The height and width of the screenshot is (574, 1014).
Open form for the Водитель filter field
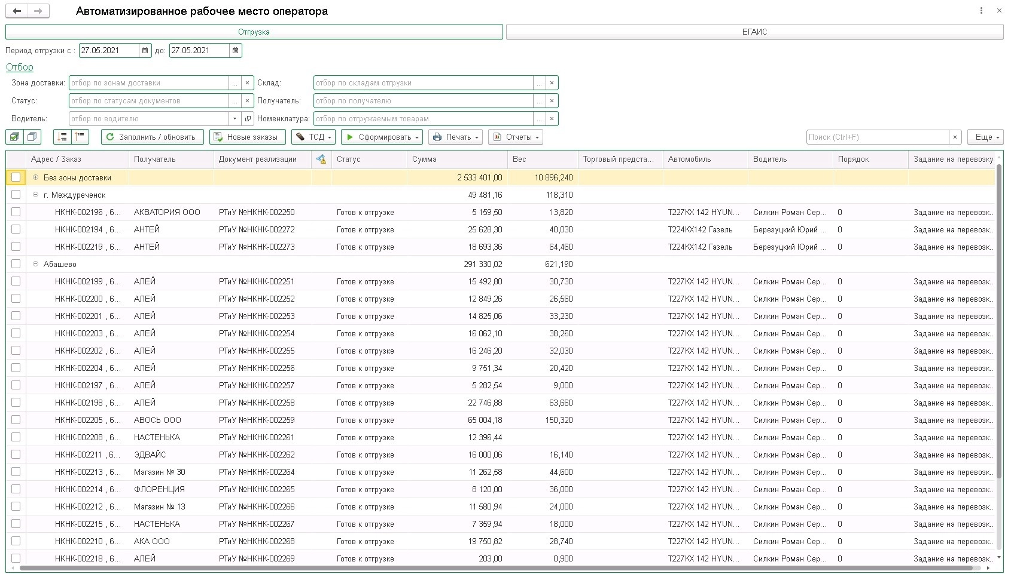(x=247, y=119)
